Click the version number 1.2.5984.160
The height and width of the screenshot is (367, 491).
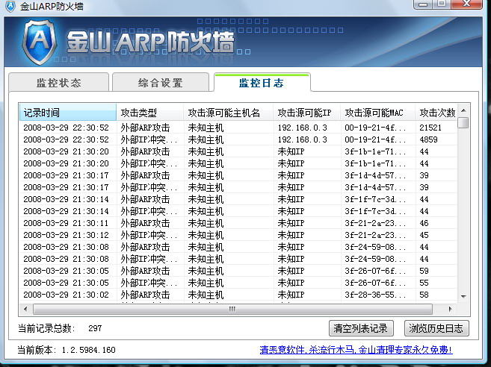89,350
